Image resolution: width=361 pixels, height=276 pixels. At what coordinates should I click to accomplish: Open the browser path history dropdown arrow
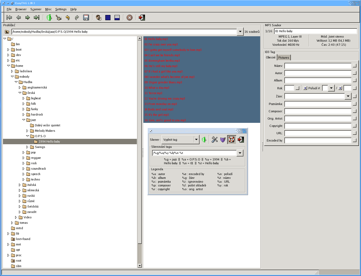240,32
